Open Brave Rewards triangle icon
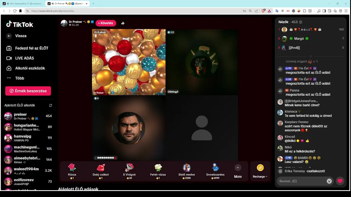This screenshot has height=197, width=351. point(269,11)
